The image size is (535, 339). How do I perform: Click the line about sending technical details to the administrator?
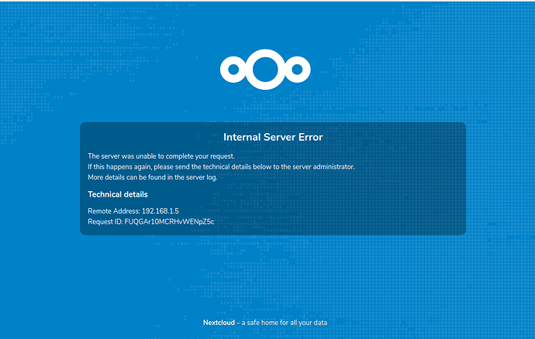221,167
